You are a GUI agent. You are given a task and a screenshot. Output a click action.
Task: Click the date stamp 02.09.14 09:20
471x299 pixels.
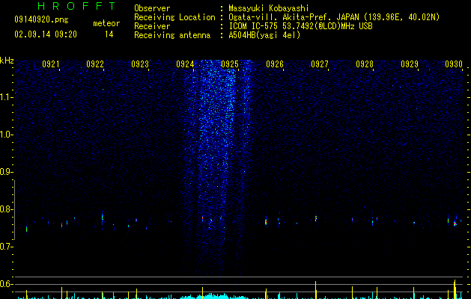(46, 34)
